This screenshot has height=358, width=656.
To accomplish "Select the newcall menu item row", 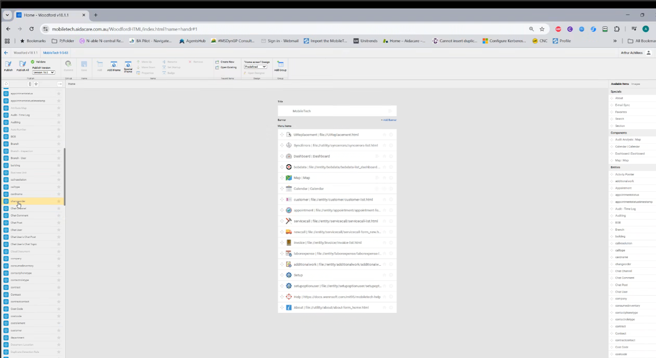I will (337, 232).
